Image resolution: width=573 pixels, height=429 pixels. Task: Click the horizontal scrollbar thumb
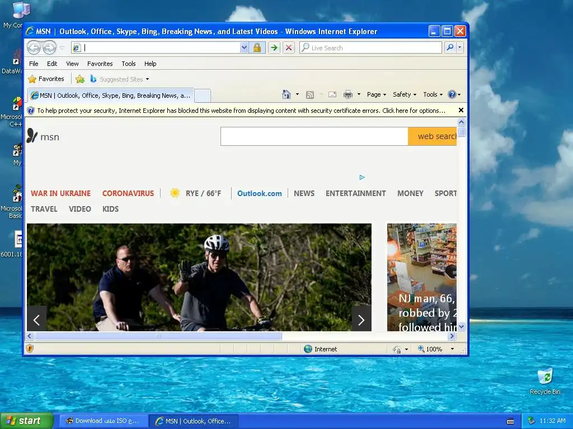pos(158,336)
